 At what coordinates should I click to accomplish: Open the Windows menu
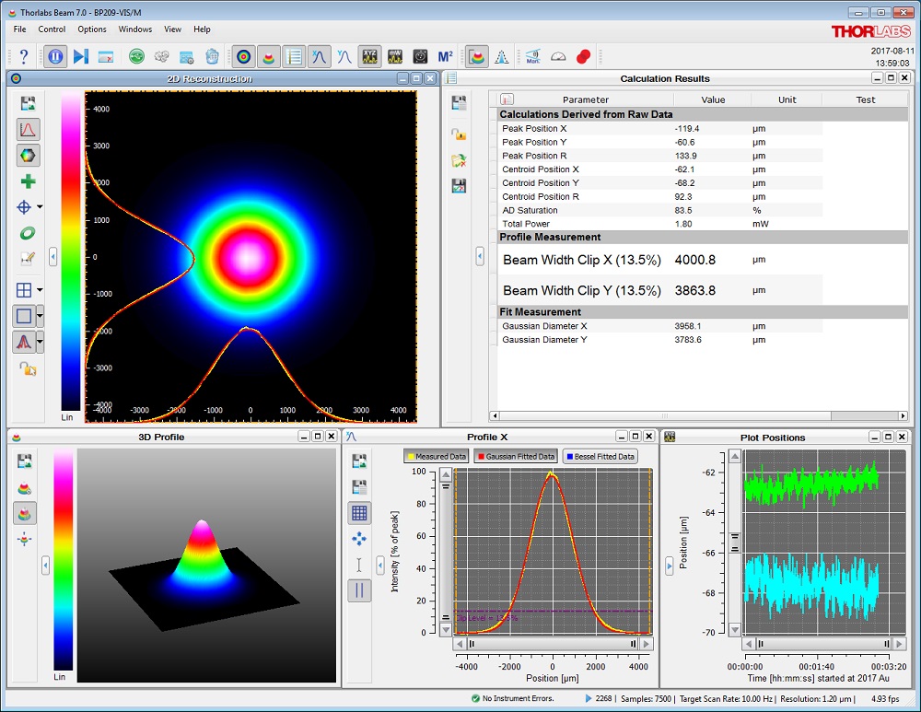[x=134, y=29]
